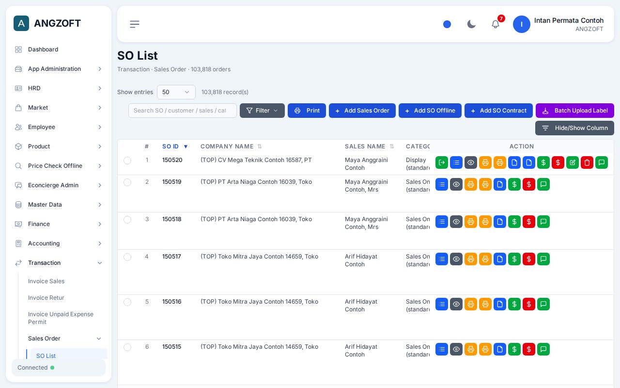Screen dimensions: 620x388
Task: Click the red dollar action for SO 150520
Action: click(x=558, y=162)
